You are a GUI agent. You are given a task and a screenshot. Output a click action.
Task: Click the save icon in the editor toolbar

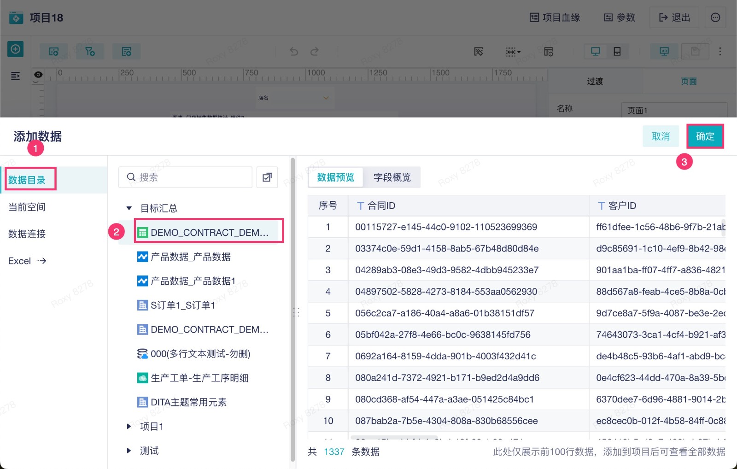coord(696,52)
